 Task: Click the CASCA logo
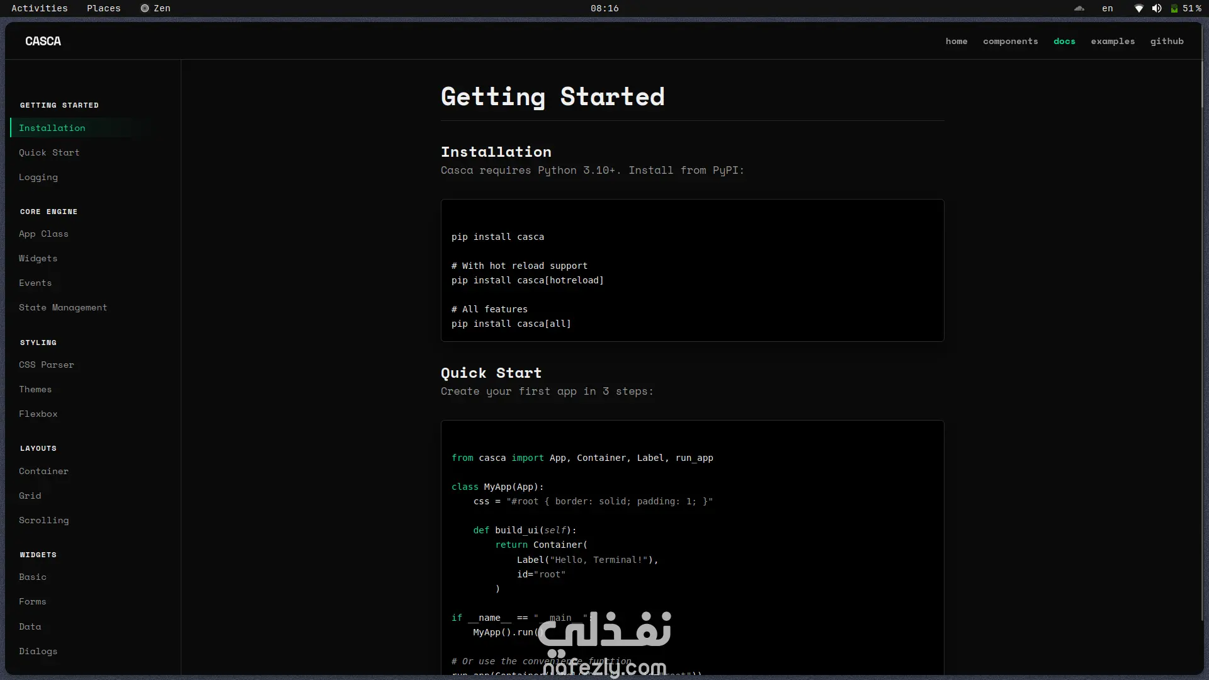click(x=43, y=41)
